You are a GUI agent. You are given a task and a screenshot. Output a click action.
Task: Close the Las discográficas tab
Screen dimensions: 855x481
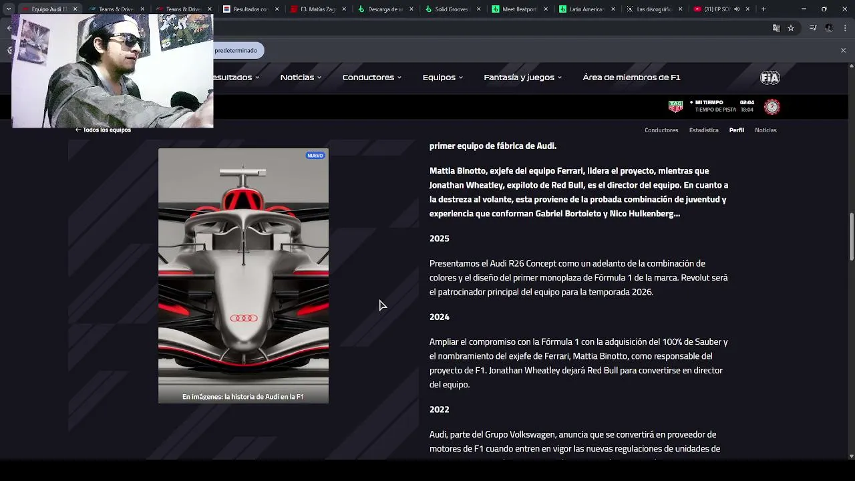[x=680, y=9]
